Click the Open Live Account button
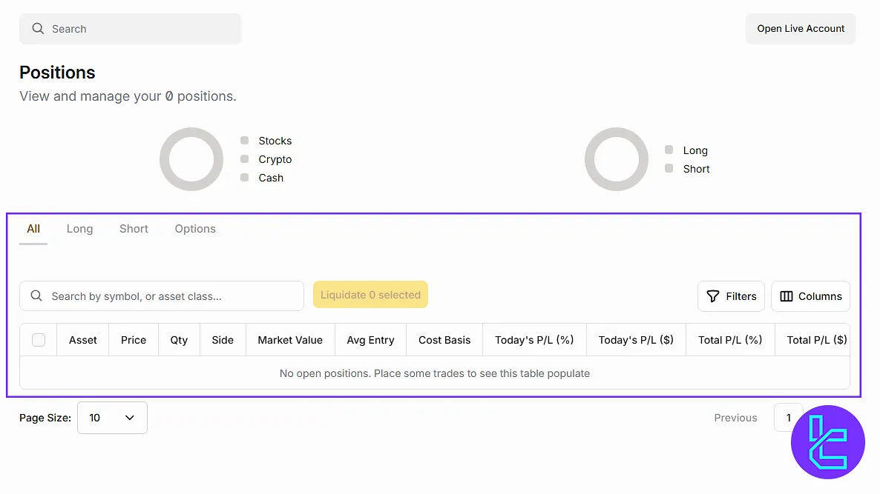Screen dimensions: 880x494 coord(801,29)
